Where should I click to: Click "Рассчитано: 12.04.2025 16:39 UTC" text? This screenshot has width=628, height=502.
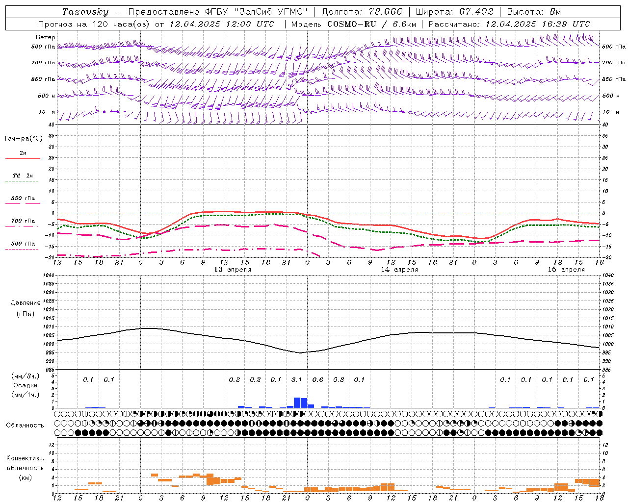click(509, 24)
